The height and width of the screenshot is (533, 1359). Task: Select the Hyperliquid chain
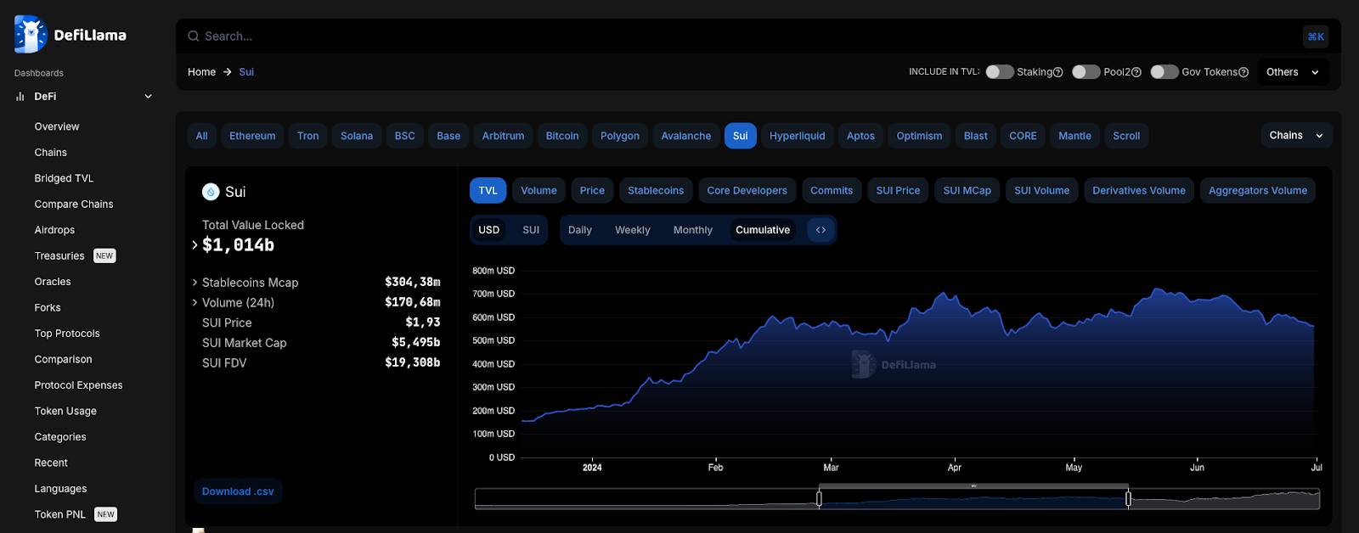point(798,136)
